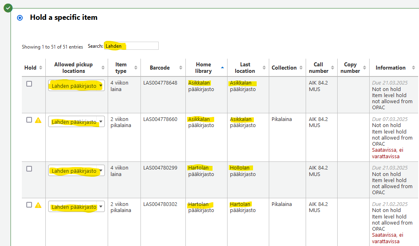Expand pickup location dropdown for LAS004780299
The height and width of the screenshot is (246, 419).
tap(76, 171)
